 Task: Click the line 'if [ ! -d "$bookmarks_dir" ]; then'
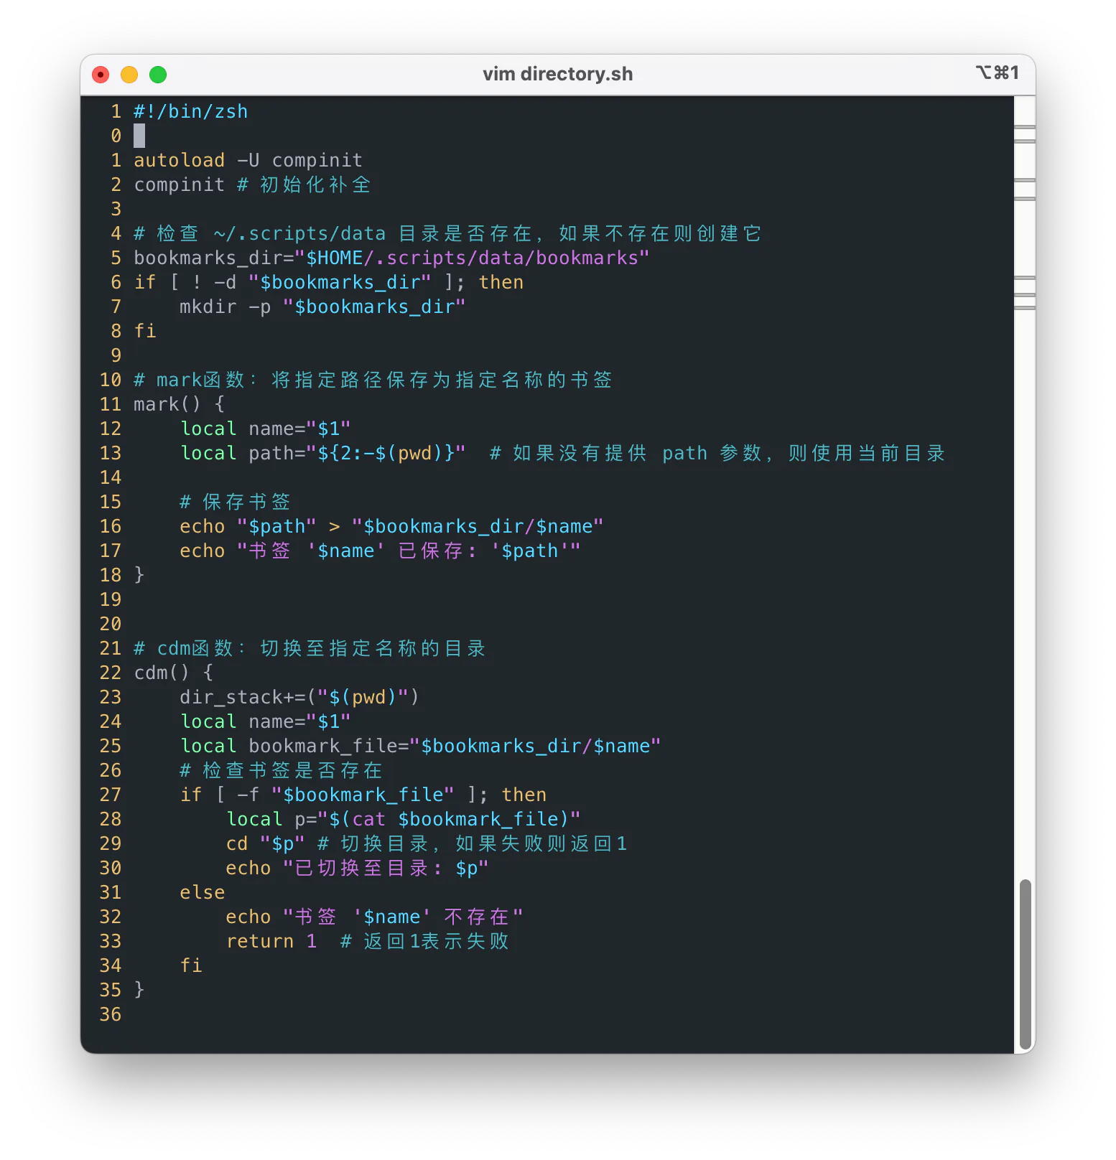pyautogui.click(x=329, y=282)
